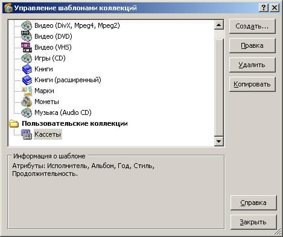Select the Монеты template label

point(46,102)
